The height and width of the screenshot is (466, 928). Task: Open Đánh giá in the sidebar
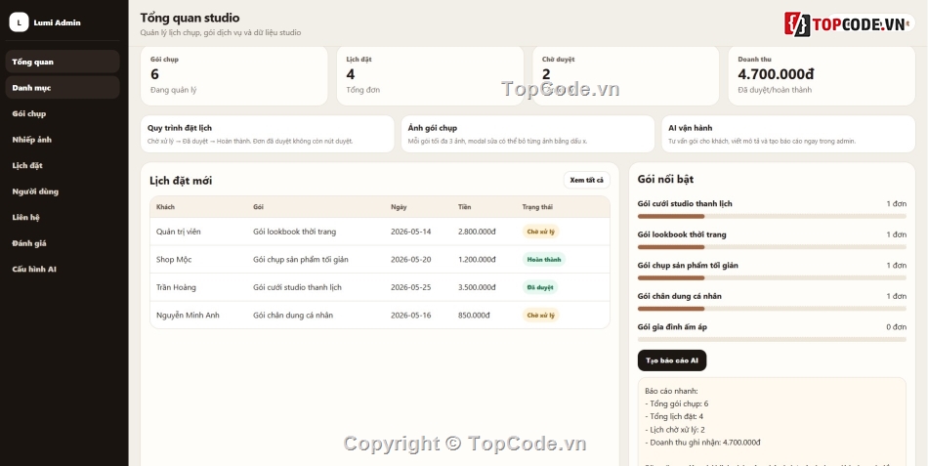(x=63, y=243)
